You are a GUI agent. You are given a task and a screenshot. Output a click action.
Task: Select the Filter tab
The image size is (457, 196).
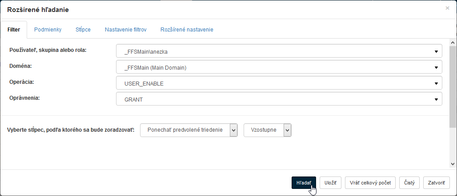pos(14,30)
